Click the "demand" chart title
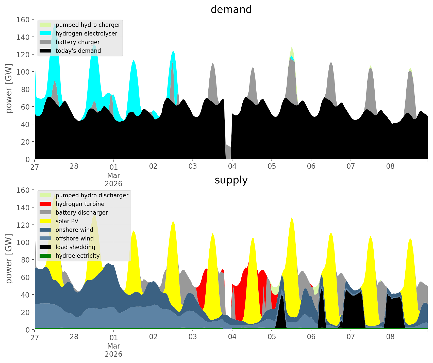The image size is (433, 363). click(231, 10)
